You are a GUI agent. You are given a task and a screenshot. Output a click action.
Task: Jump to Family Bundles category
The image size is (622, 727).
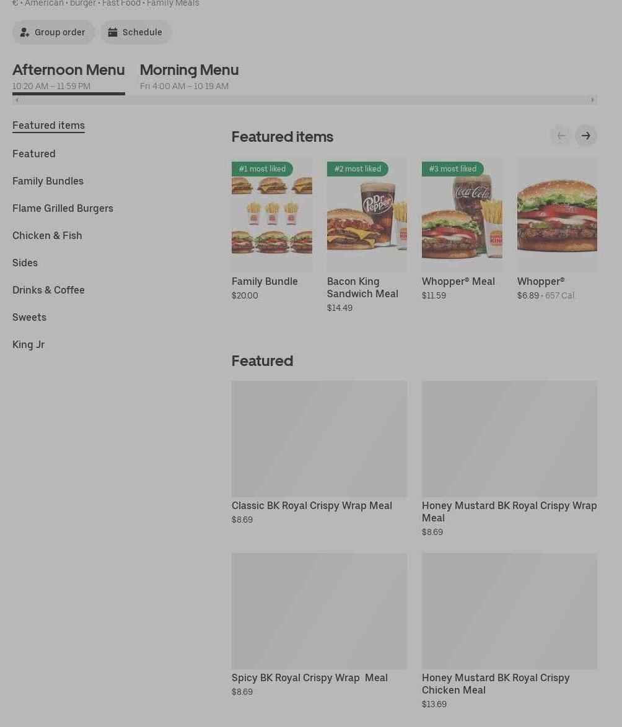tap(48, 181)
